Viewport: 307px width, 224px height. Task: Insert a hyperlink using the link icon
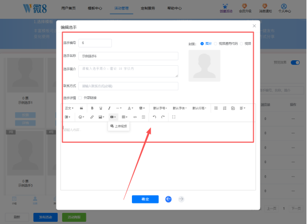[x=91, y=117]
